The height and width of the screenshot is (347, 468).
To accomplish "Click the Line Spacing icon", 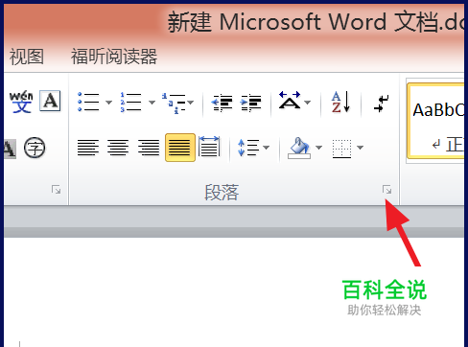I will pos(248,148).
